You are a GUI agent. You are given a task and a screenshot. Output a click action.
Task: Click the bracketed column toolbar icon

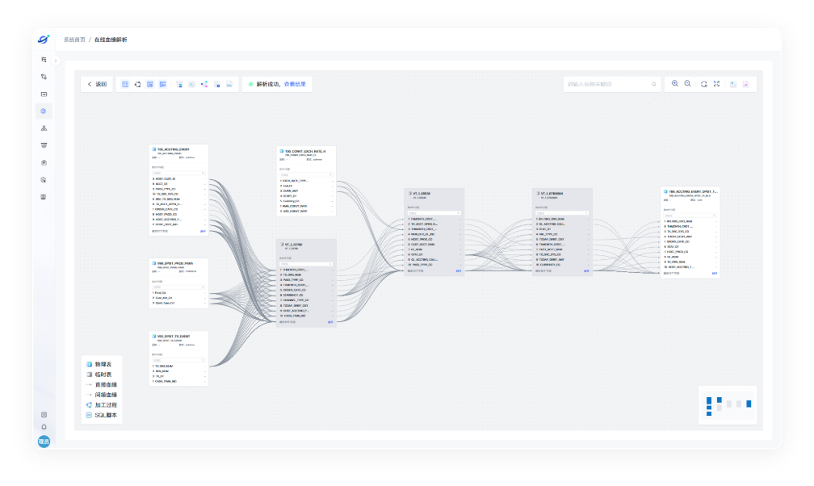tap(191, 84)
